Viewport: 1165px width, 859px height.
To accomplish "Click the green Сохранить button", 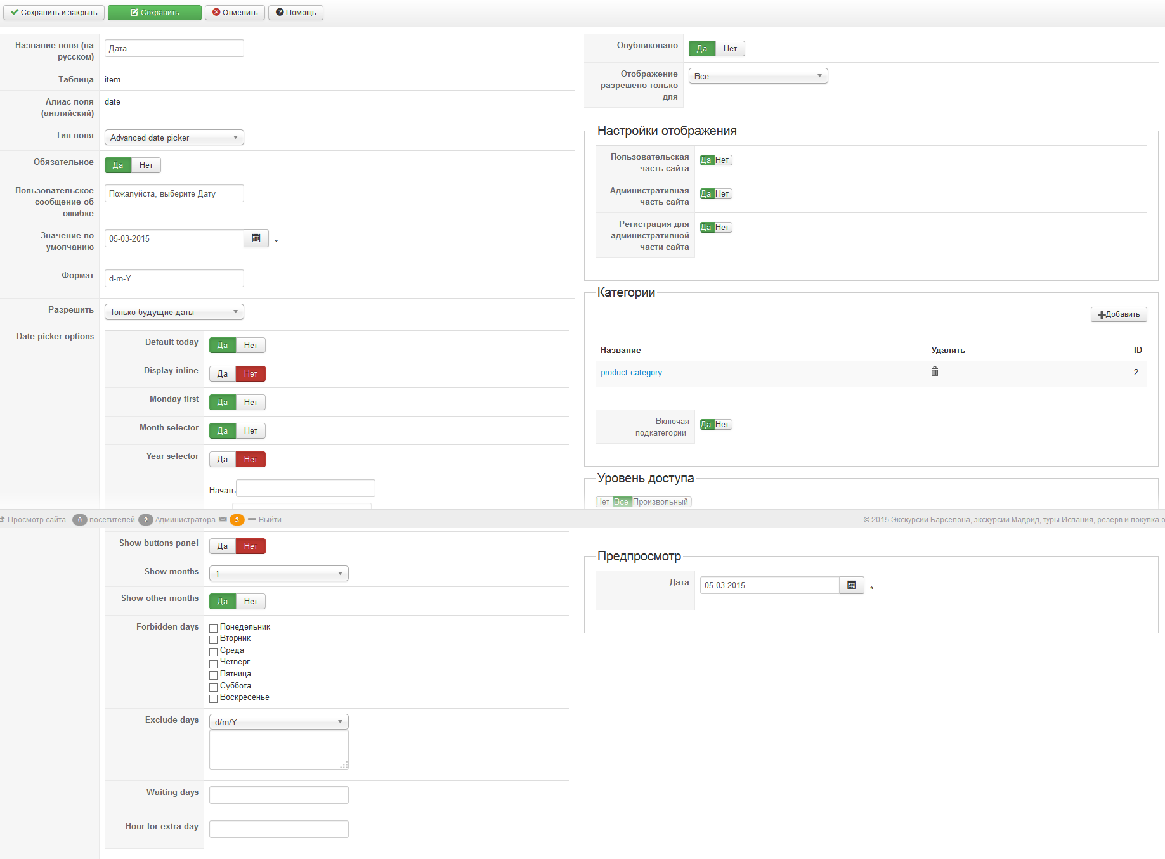I will click(x=155, y=13).
